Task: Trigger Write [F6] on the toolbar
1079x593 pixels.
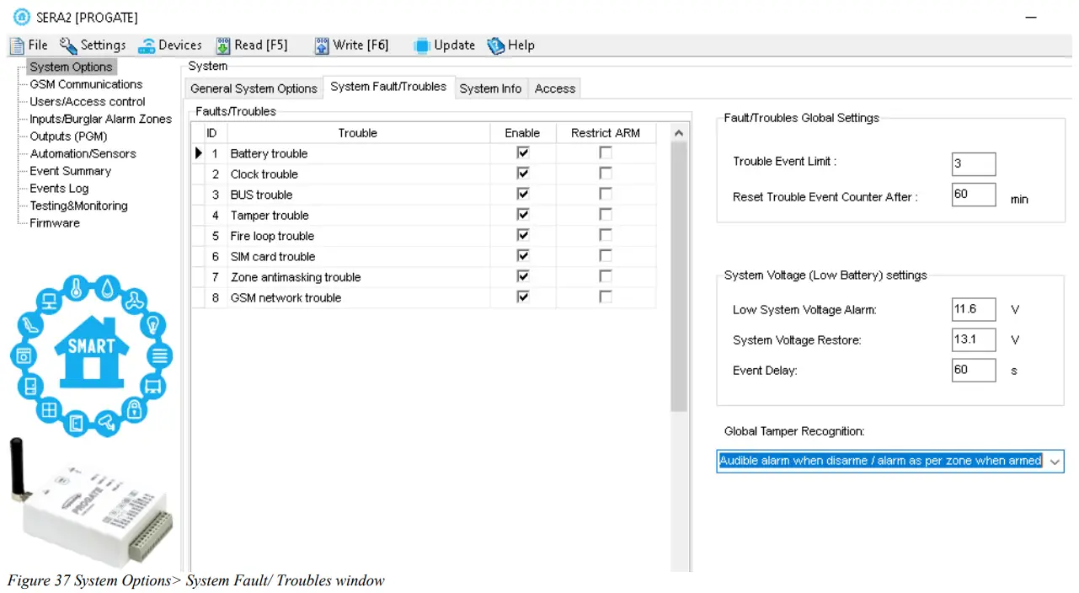Action: coord(351,45)
